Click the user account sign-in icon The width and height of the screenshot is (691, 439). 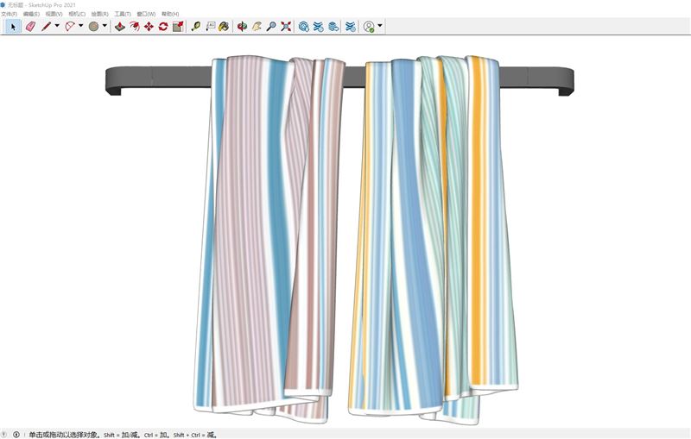369,27
